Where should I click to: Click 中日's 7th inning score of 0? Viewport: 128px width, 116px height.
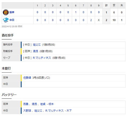[x=83, y=20]
